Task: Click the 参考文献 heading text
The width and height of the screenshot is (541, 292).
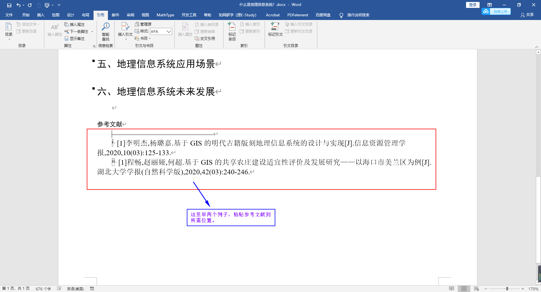Action: pyautogui.click(x=110, y=124)
